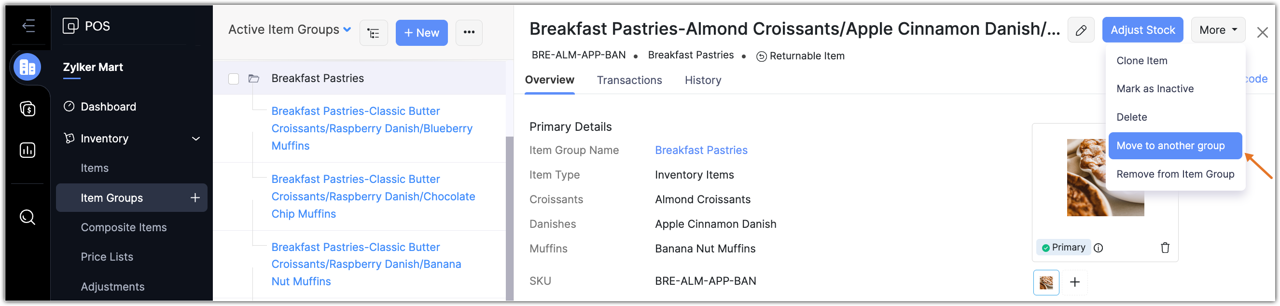This screenshot has width=1280, height=306.
Task: Click the plus icon beside Item Groups
Action: (x=195, y=198)
